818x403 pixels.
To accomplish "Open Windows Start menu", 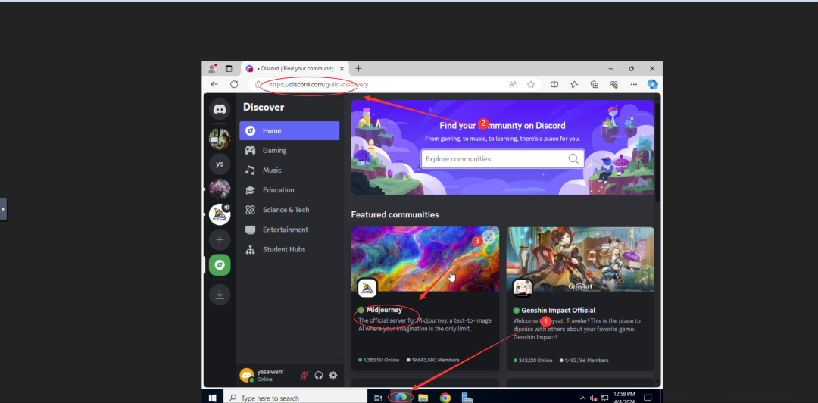I will [x=212, y=398].
